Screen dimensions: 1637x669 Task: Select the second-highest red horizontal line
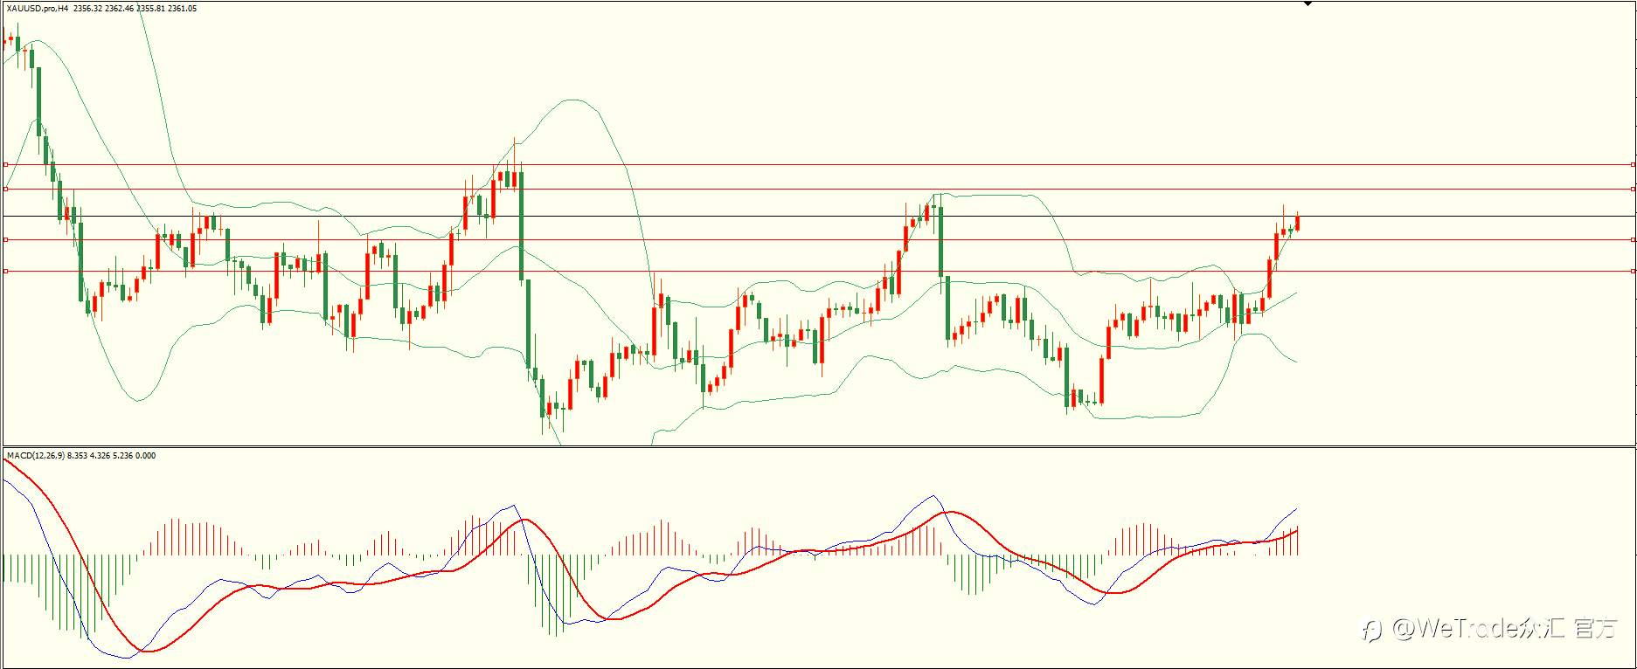[x=818, y=189]
